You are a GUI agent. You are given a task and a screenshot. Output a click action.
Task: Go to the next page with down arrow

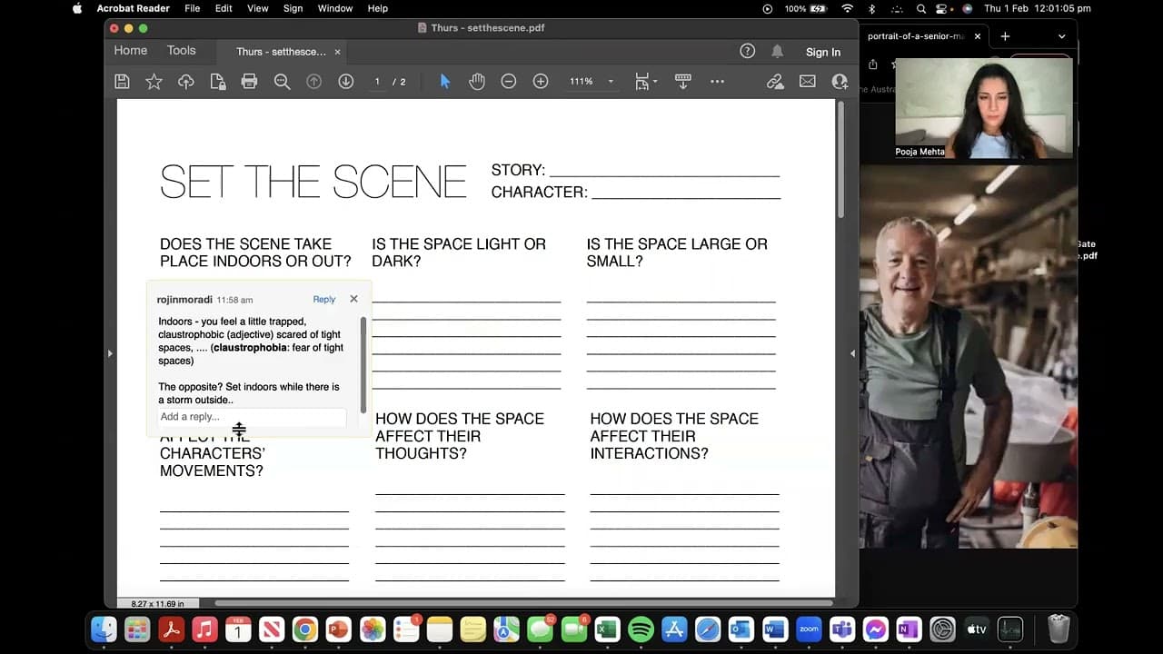(x=345, y=82)
